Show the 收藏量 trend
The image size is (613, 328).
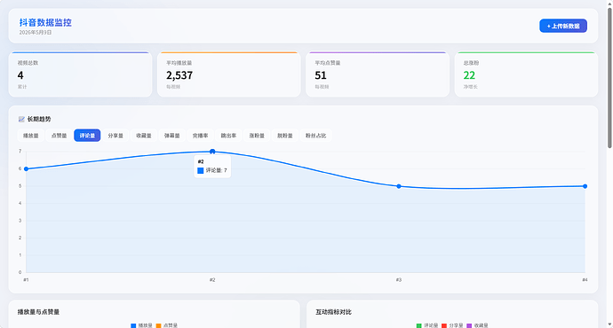coord(143,136)
